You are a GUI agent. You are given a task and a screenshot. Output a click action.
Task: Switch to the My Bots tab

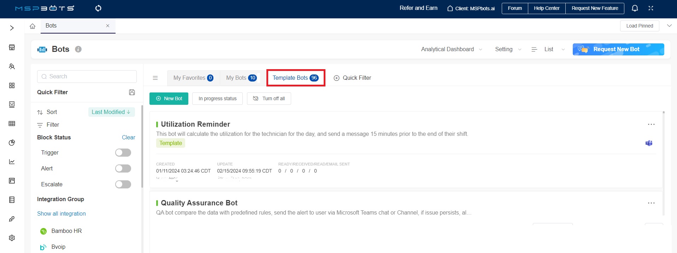241,78
